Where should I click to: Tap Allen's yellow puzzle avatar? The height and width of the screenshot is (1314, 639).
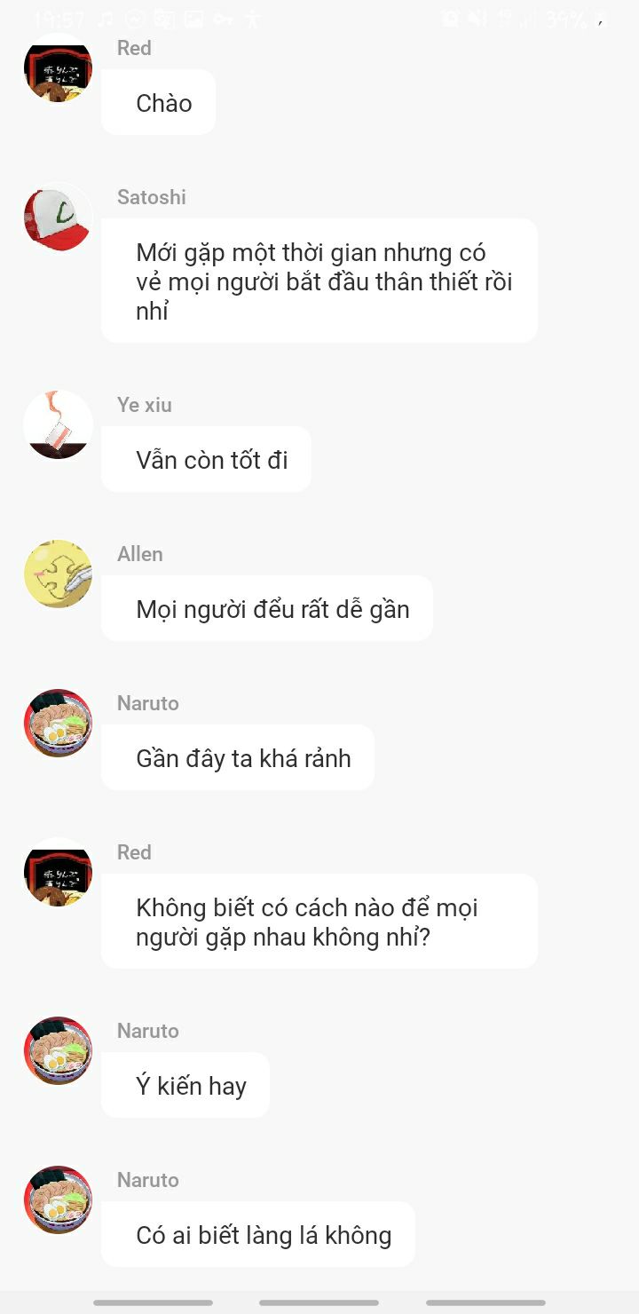[58, 574]
